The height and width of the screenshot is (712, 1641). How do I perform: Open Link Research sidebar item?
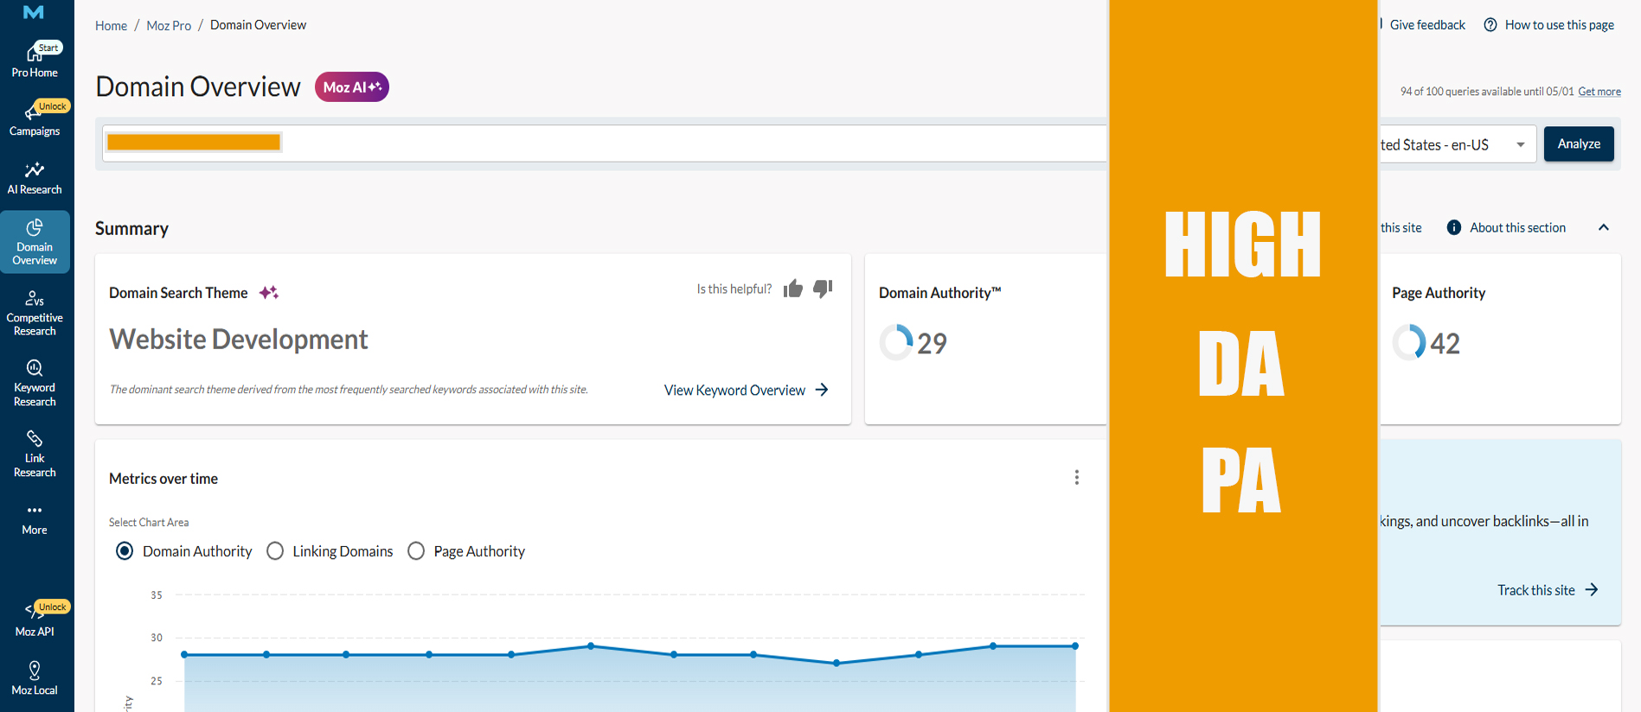pos(35,454)
